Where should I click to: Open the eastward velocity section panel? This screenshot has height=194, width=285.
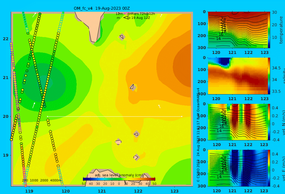(x=238, y=168)
